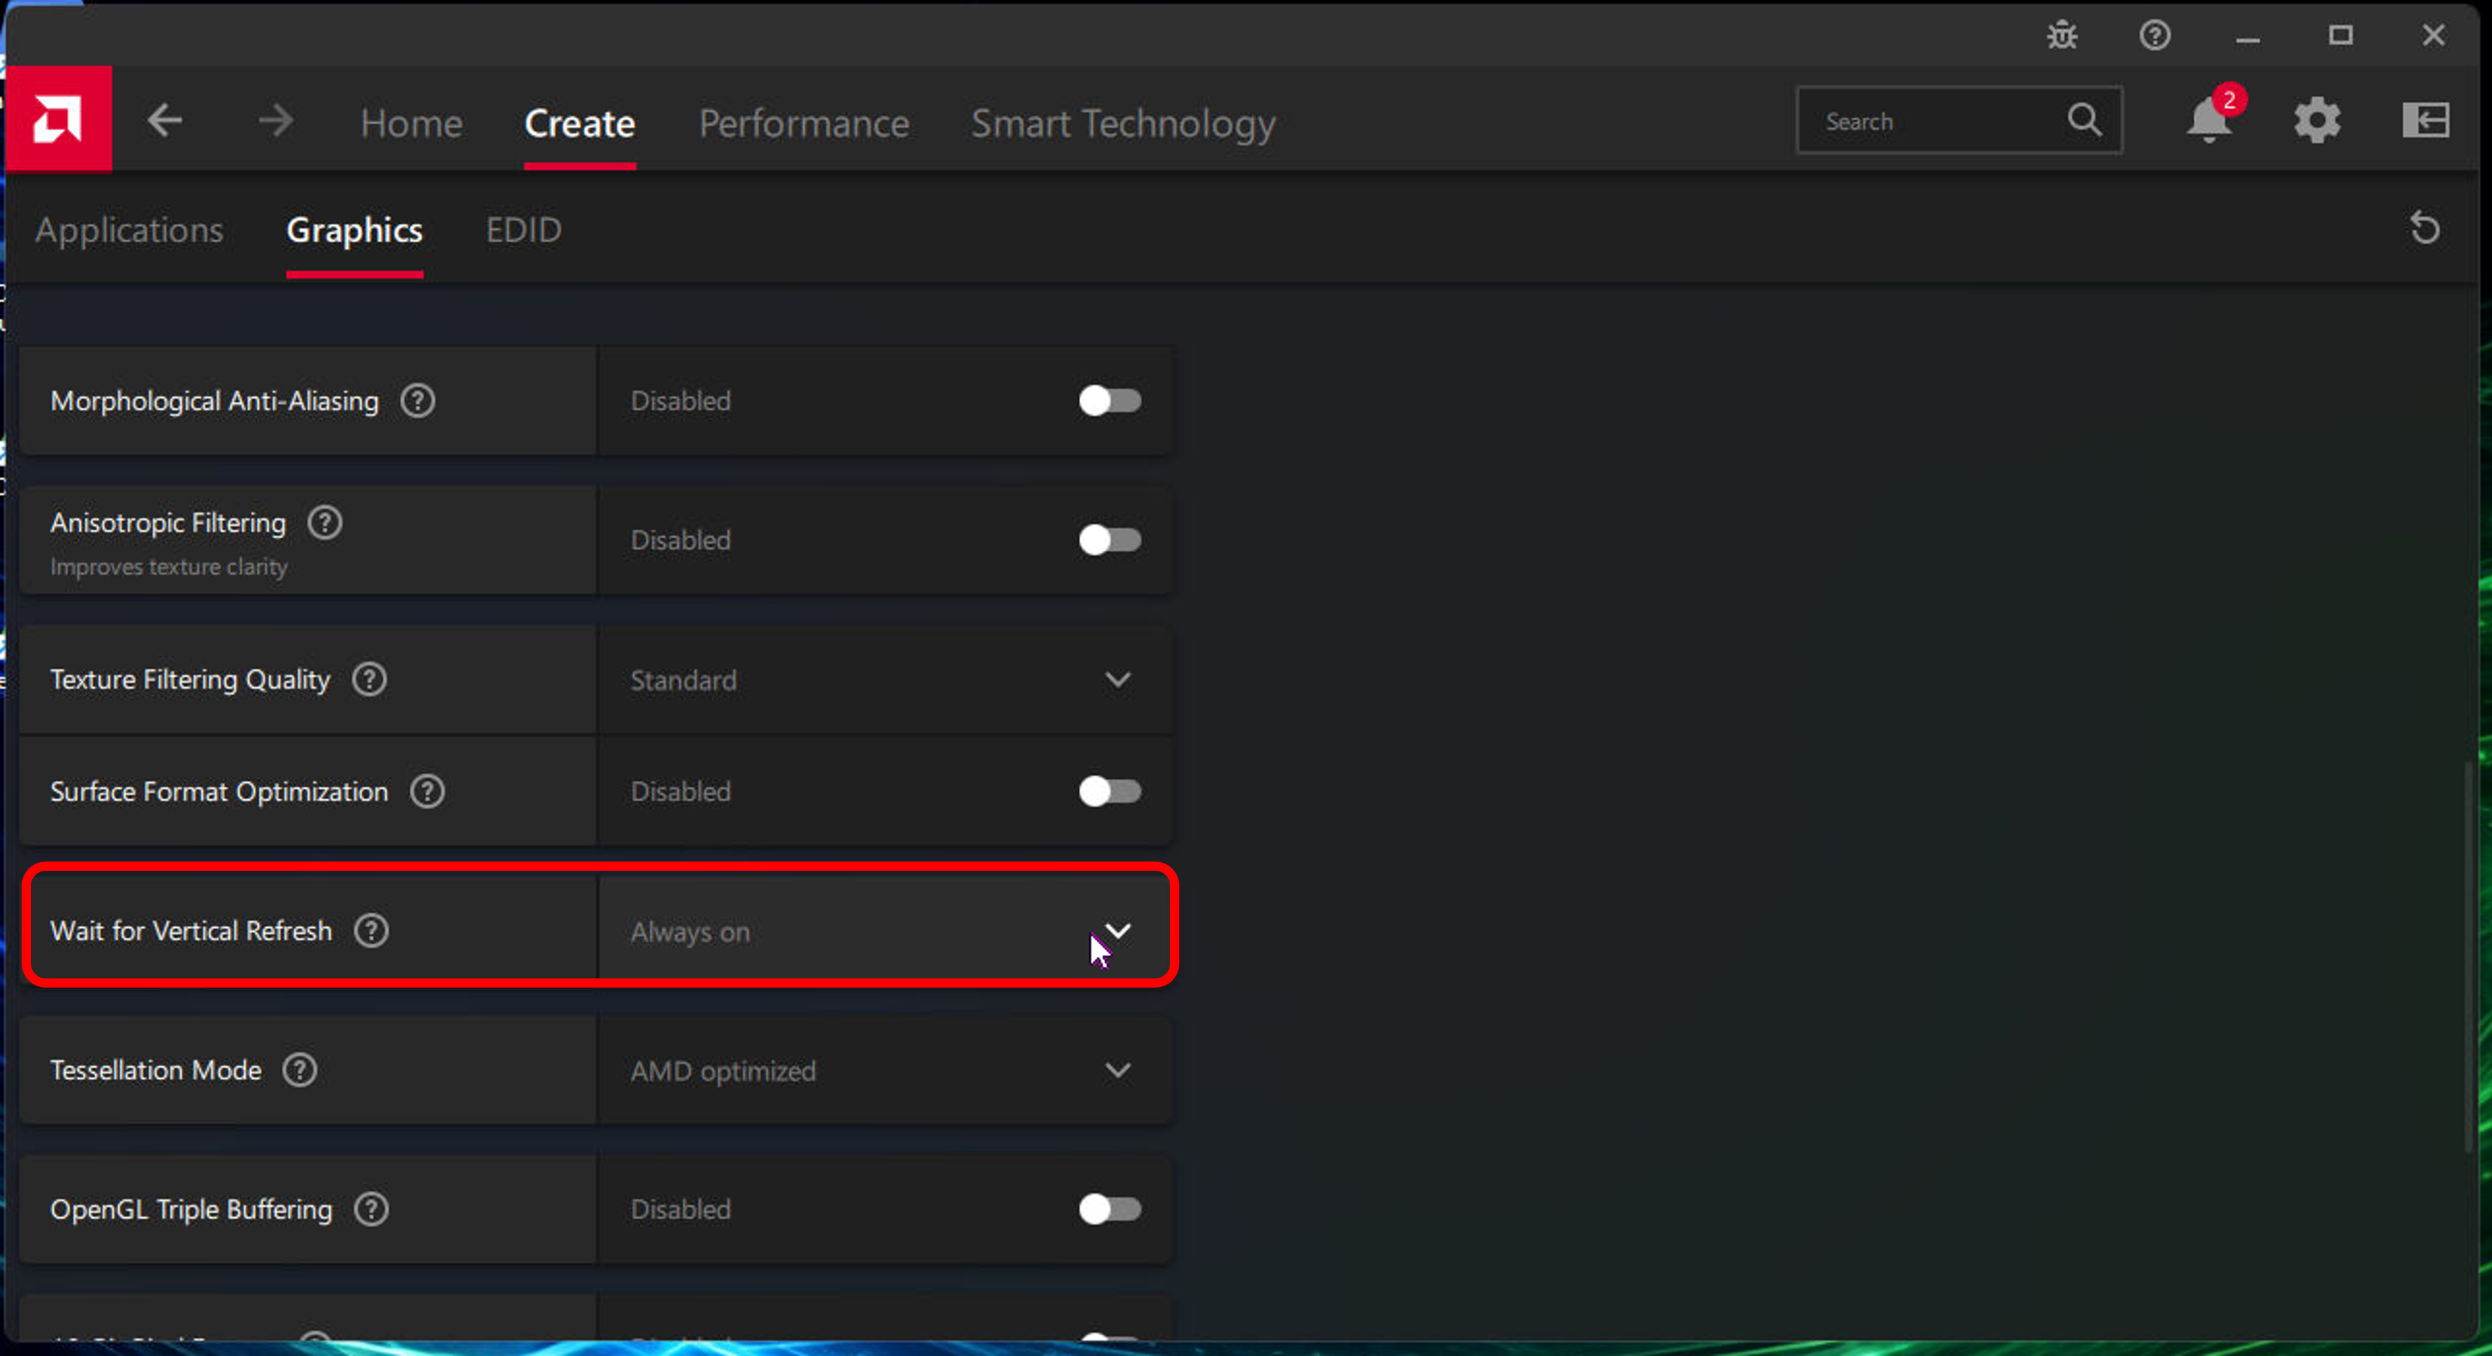This screenshot has height=1356, width=2492.
Task: Click the AMD logo icon
Action: [x=58, y=120]
